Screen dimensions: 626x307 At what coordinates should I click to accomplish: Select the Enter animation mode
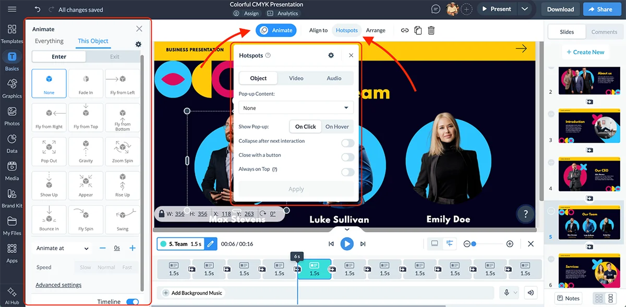point(59,57)
